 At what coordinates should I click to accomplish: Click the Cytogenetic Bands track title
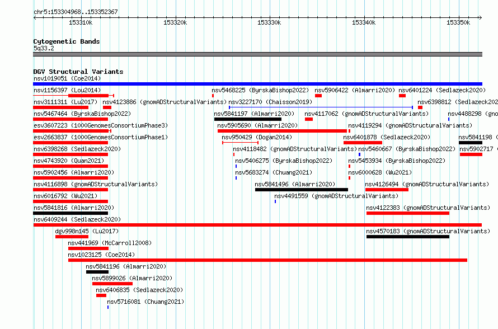click(x=67, y=41)
